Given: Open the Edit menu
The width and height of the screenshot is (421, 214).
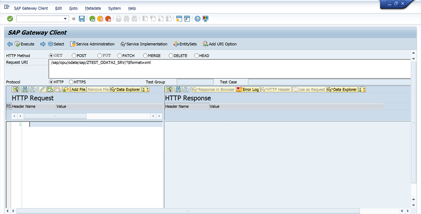Looking at the screenshot, I should pyautogui.click(x=59, y=8).
